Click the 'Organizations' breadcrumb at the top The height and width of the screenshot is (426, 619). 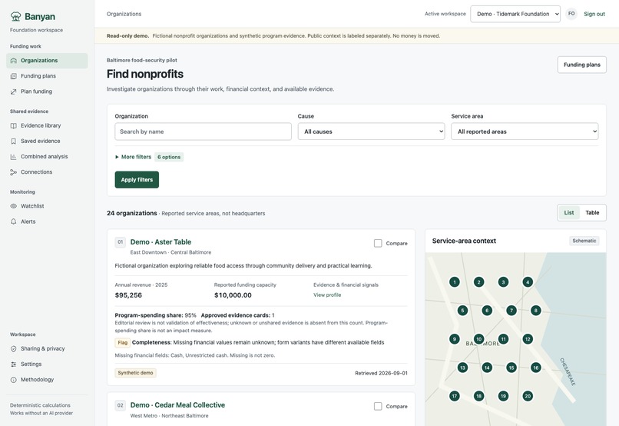click(x=124, y=14)
